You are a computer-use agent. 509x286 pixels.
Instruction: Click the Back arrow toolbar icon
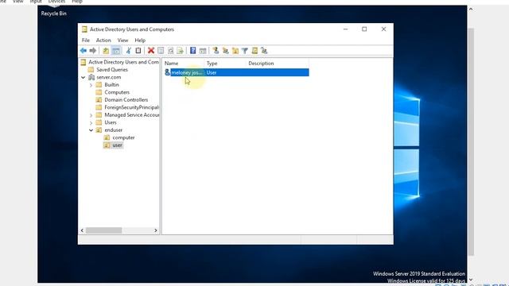84,51
